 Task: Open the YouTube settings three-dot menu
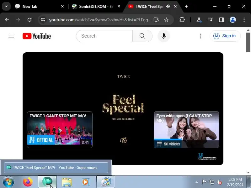(200, 36)
